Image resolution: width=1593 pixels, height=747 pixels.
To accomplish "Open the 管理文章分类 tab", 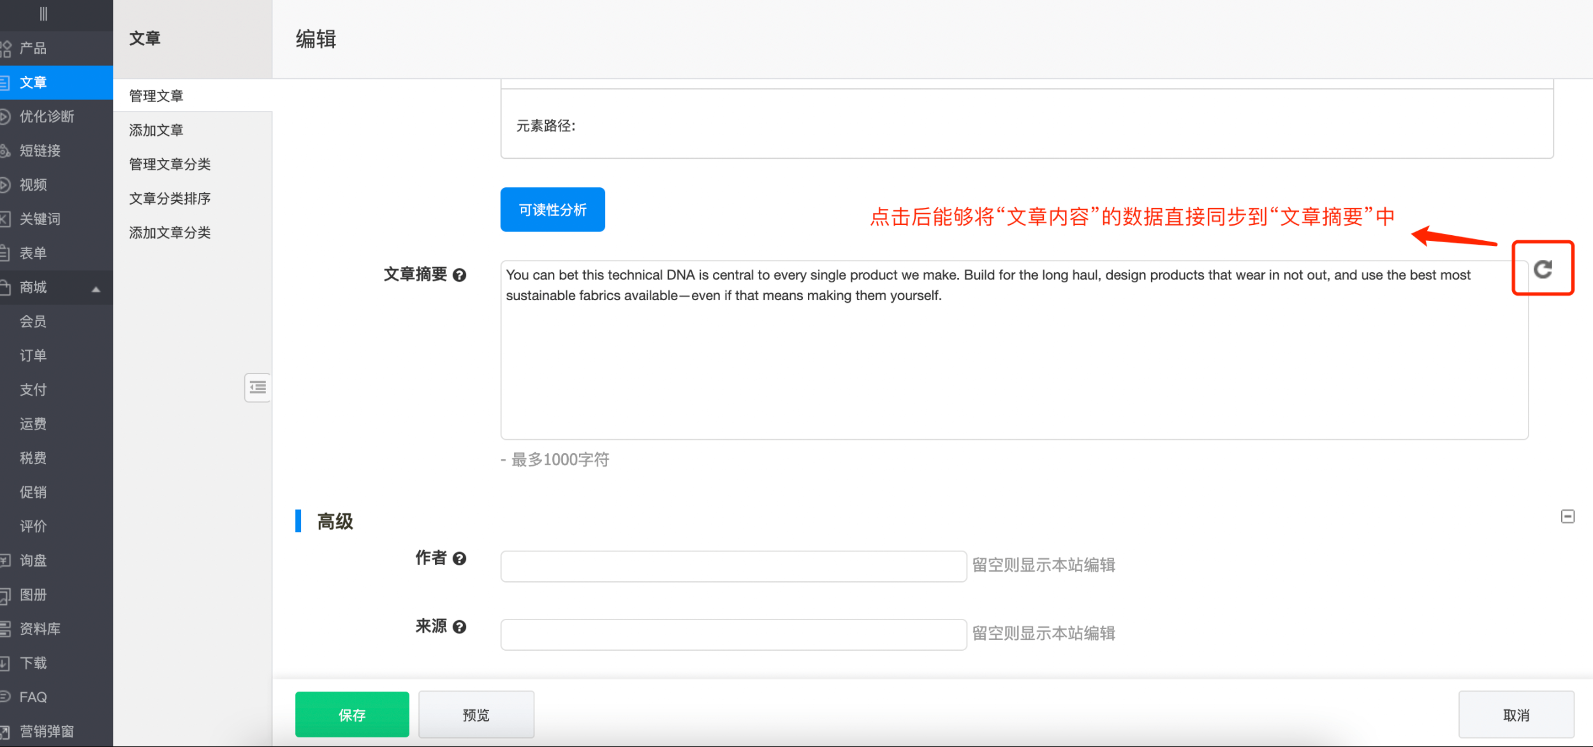I will point(170,164).
